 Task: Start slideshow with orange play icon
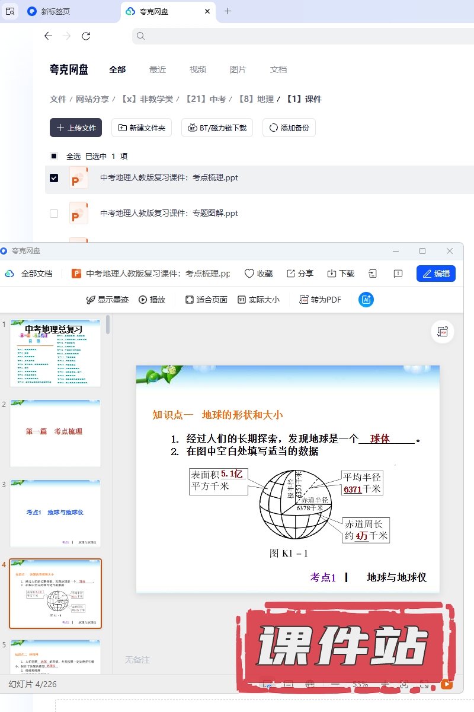[446, 684]
